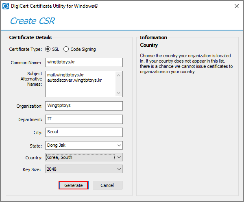Click the Cancel button
The width and height of the screenshot is (244, 202).
107,185
